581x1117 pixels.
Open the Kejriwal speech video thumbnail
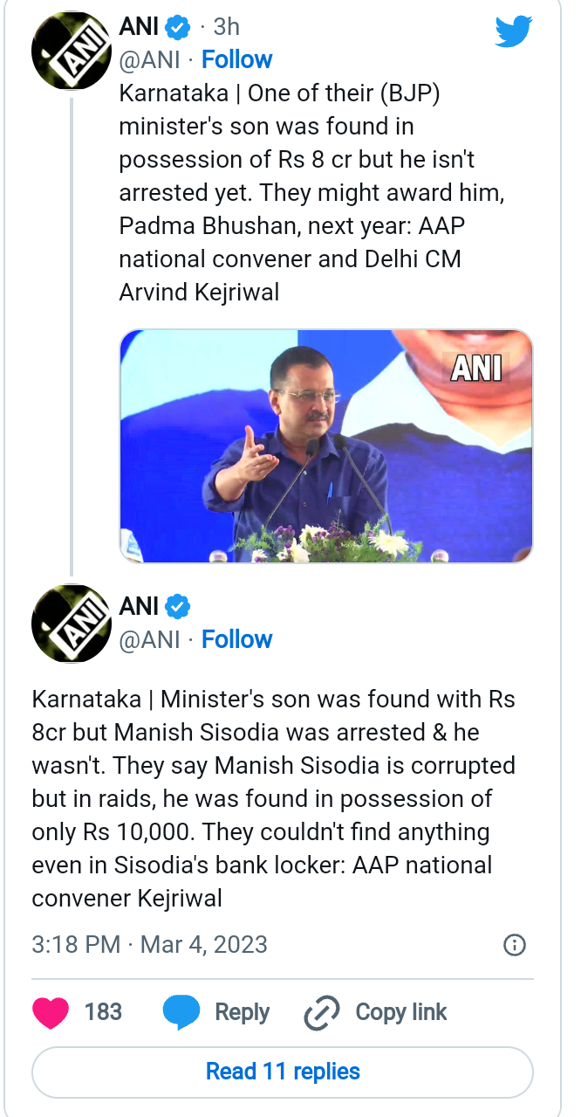[x=325, y=445]
